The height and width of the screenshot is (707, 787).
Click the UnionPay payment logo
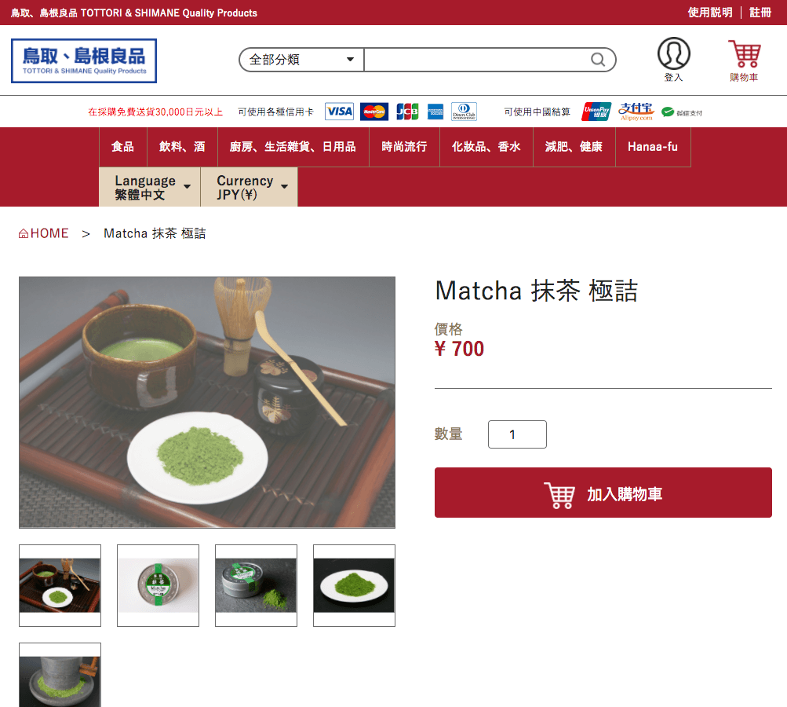pyautogui.click(x=596, y=112)
